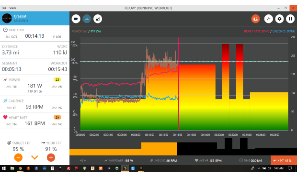Click the TARGET FTP 95 % value
This screenshot has width=297, height=177.
click(18, 149)
